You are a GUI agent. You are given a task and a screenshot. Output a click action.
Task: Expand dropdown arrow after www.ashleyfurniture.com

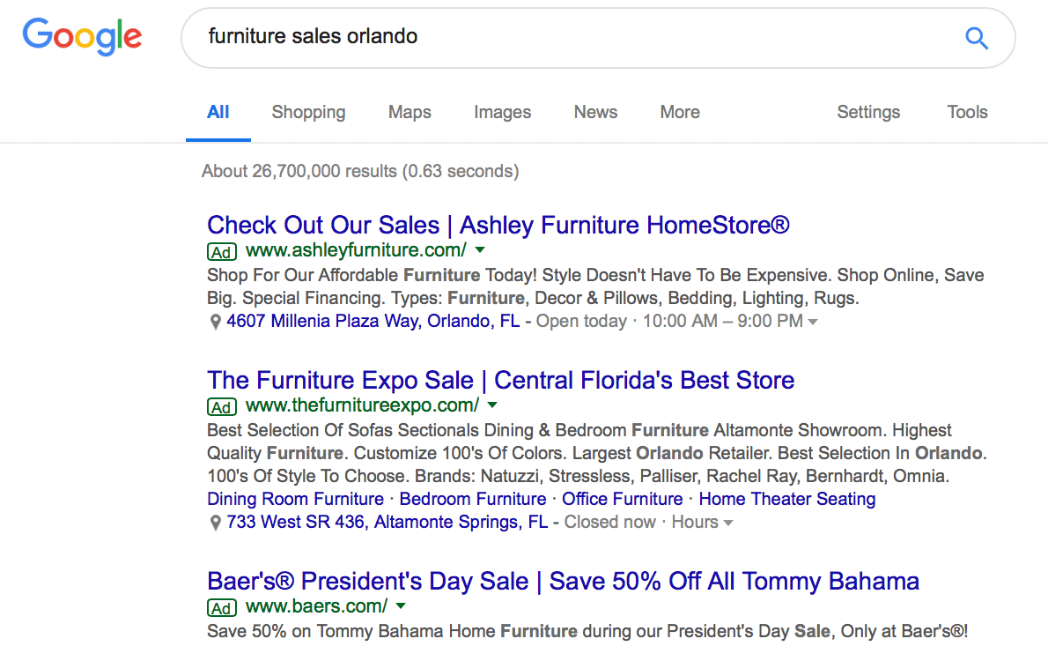point(480,250)
